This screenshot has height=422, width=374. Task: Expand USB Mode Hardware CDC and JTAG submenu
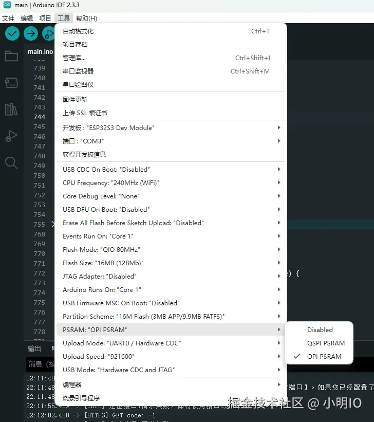(171, 370)
